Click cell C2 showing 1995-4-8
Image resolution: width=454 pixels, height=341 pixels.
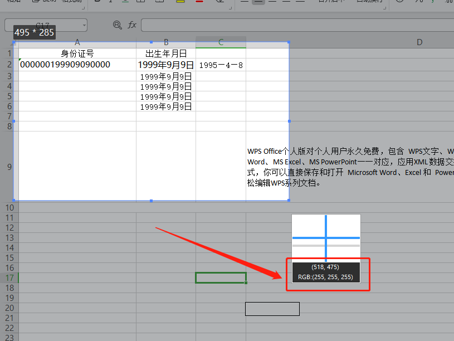coord(221,65)
